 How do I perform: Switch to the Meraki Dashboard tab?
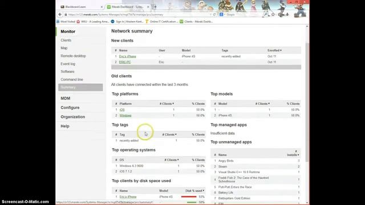128,7
